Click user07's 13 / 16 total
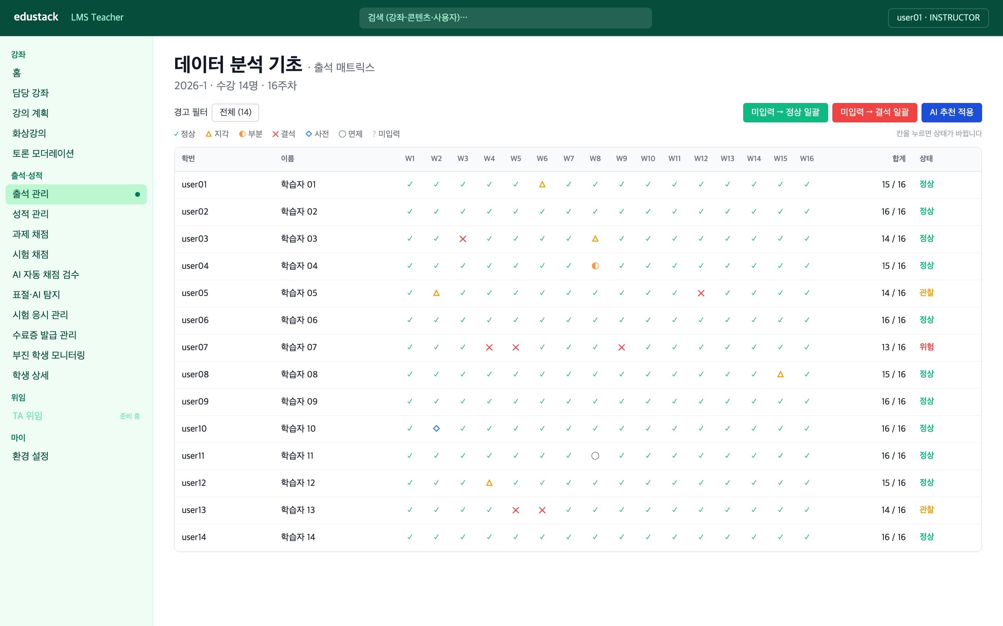The image size is (1003, 626). (x=893, y=347)
